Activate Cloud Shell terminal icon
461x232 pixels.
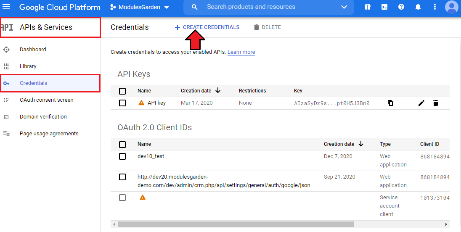coord(384,7)
